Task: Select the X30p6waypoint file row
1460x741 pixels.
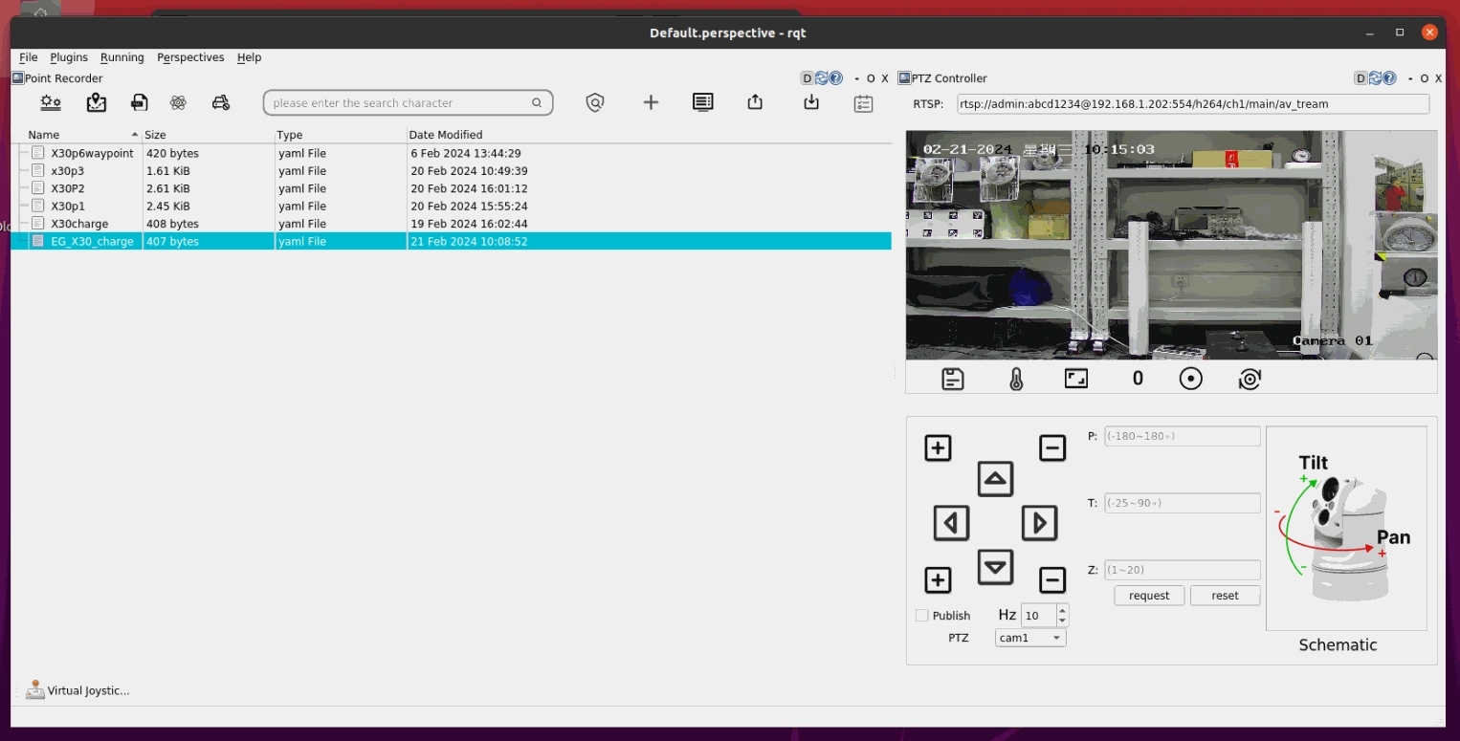Action: [92, 153]
